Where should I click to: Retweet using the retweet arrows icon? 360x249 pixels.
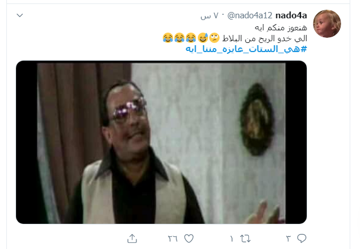(245, 239)
